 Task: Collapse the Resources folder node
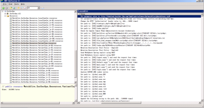[x=5, y=16]
